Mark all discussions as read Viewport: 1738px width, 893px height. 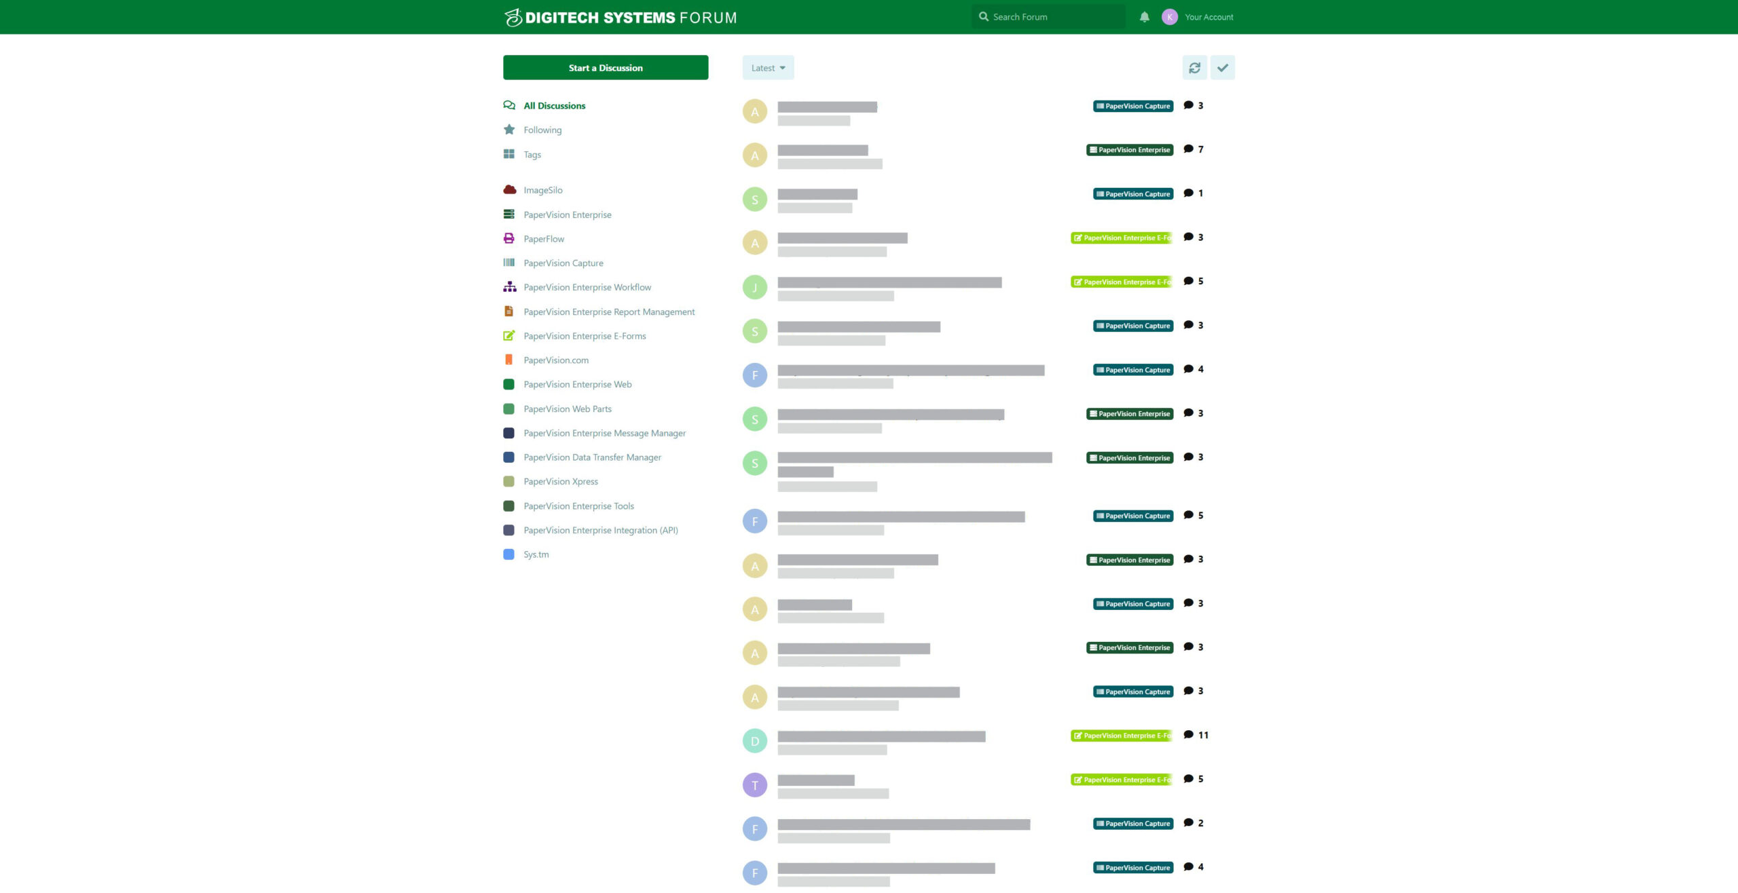[x=1223, y=68]
